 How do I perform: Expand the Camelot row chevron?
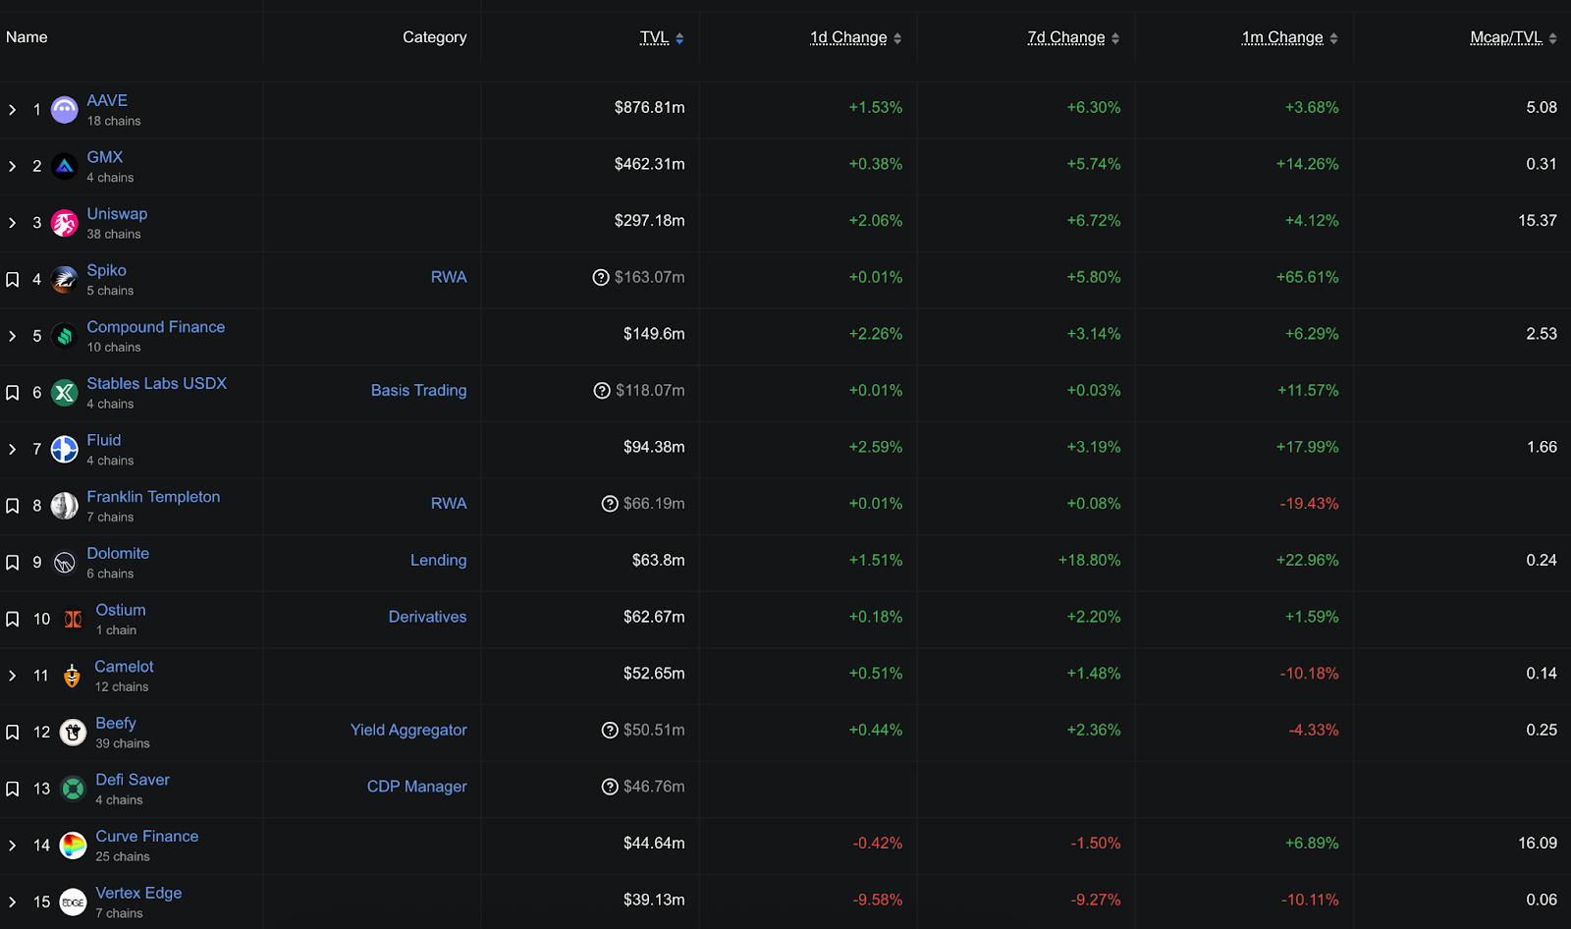coord(13,676)
